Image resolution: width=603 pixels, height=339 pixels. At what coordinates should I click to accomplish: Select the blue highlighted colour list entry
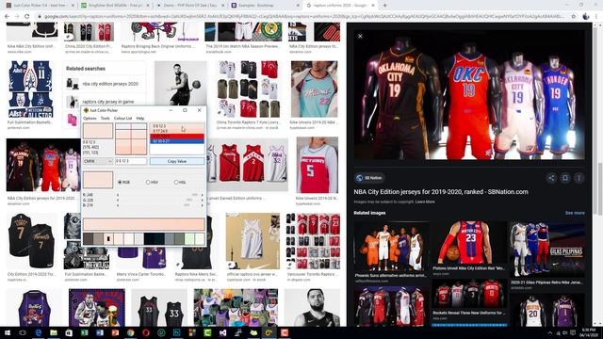(177, 141)
